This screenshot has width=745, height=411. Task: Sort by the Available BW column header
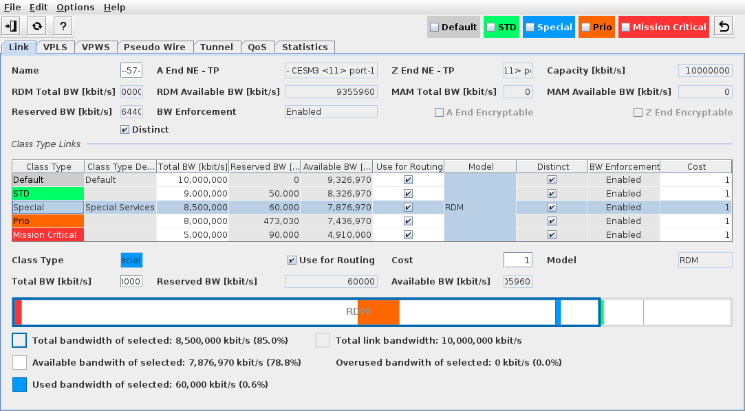pos(336,166)
